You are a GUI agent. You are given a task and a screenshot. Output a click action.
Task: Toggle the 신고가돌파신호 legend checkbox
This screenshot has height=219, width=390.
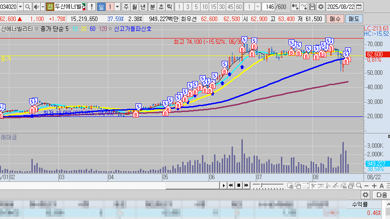110,29
